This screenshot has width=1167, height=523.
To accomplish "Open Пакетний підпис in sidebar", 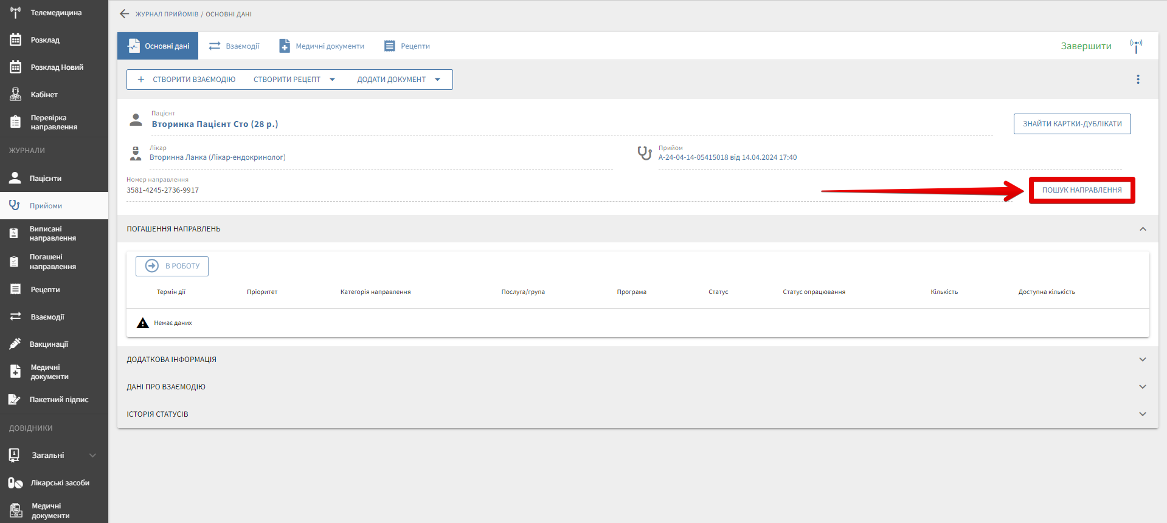I will point(58,400).
